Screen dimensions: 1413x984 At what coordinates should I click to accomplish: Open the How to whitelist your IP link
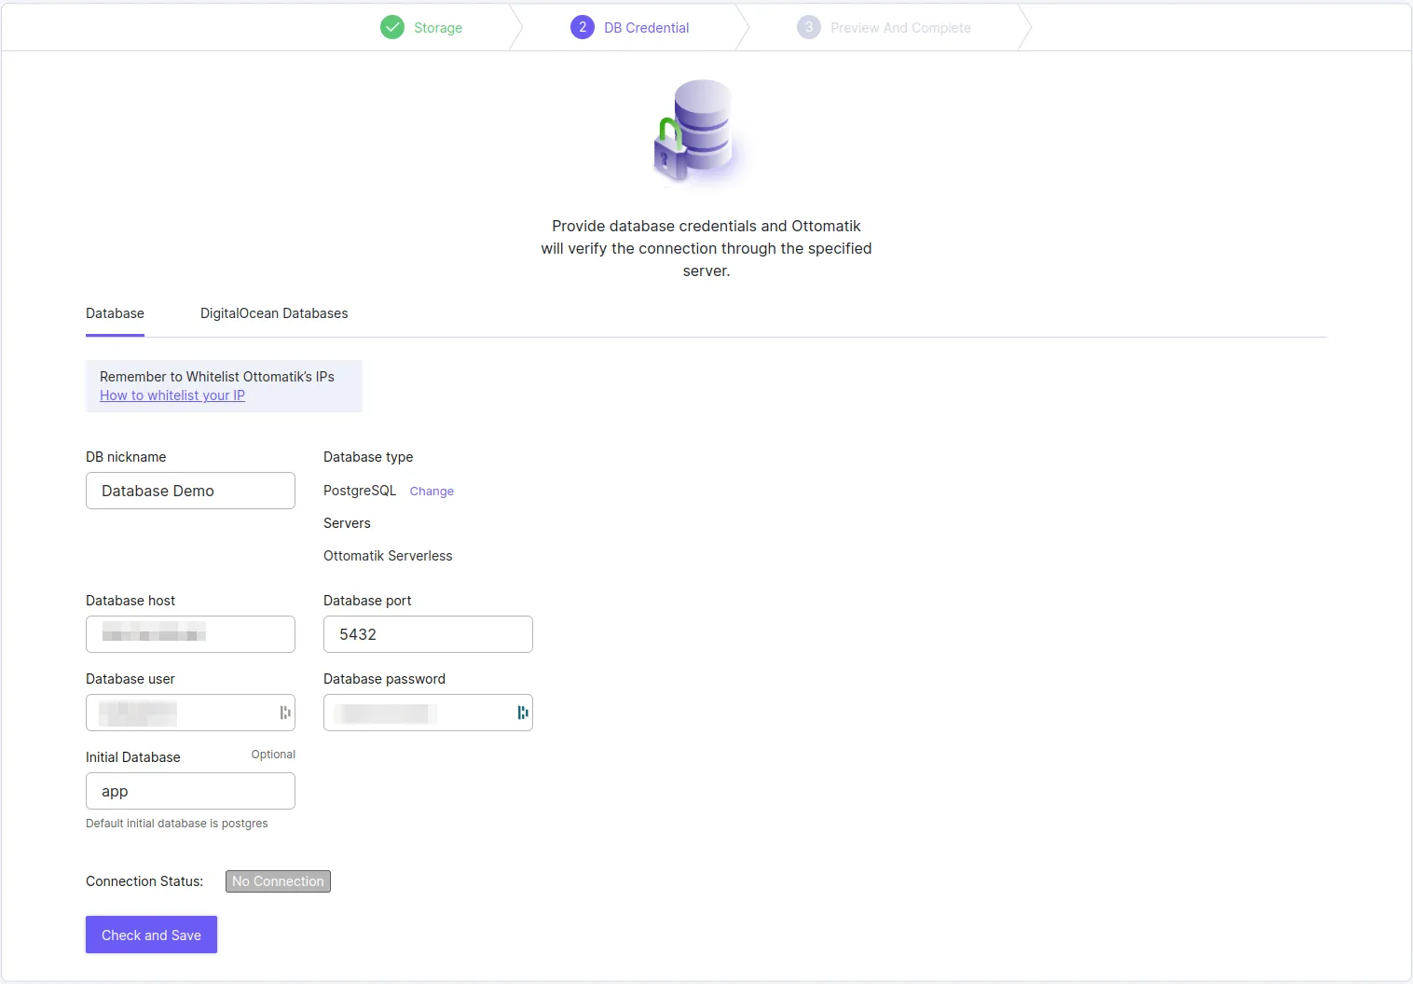click(172, 395)
